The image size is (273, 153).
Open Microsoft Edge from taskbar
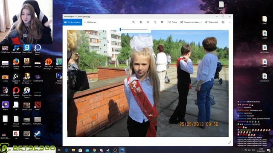[67, 150]
